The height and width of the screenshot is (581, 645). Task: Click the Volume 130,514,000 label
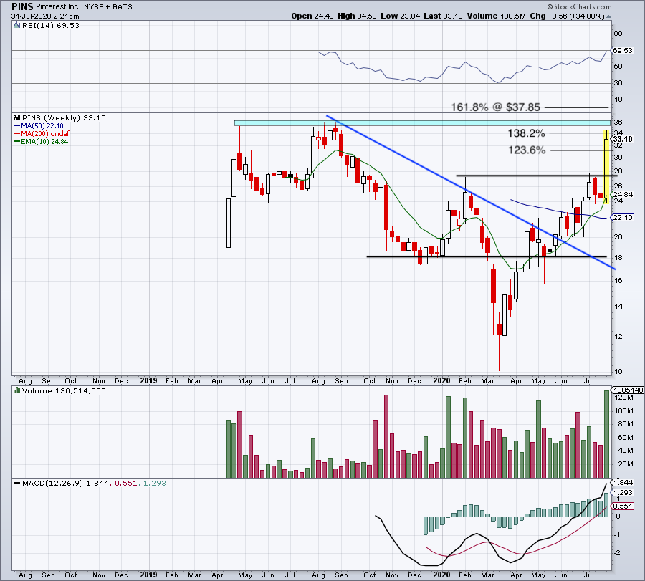click(x=64, y=390)
